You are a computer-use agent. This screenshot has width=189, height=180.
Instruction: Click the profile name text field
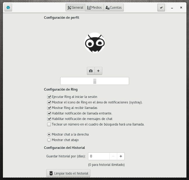click(x=94, y=81)
